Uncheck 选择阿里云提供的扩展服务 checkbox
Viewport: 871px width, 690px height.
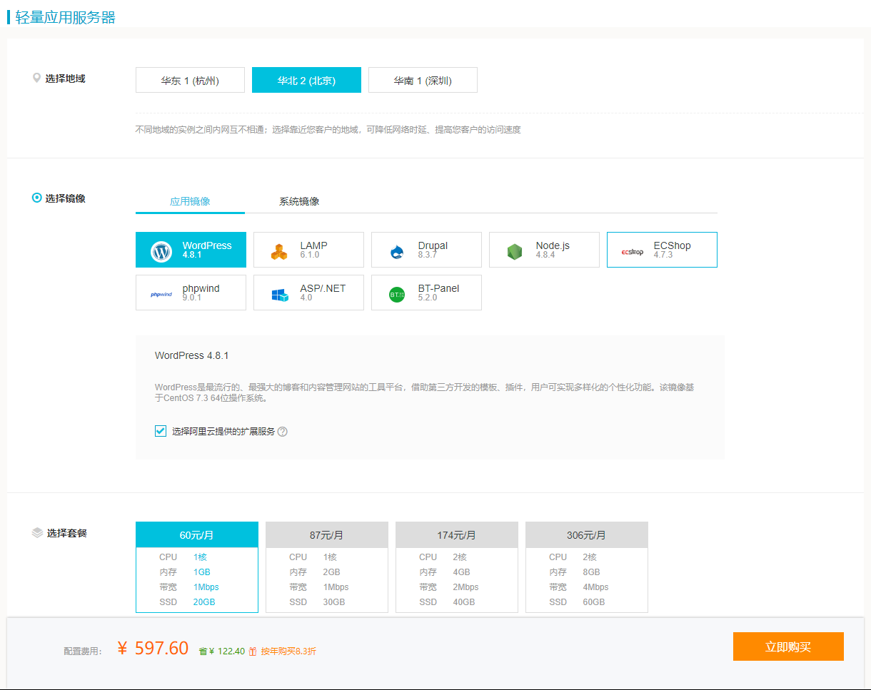pyautogui.click(x=161, y=431)
